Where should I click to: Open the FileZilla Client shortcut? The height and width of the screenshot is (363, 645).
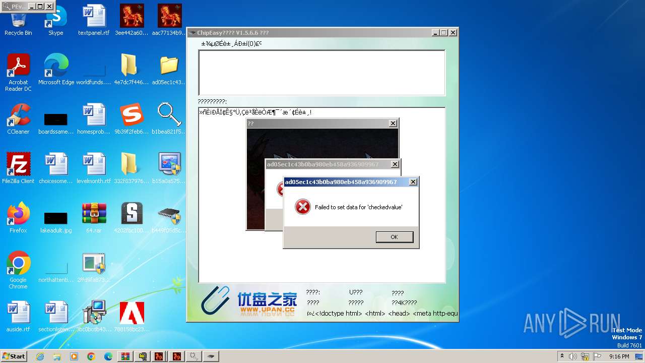click(18, 168)
